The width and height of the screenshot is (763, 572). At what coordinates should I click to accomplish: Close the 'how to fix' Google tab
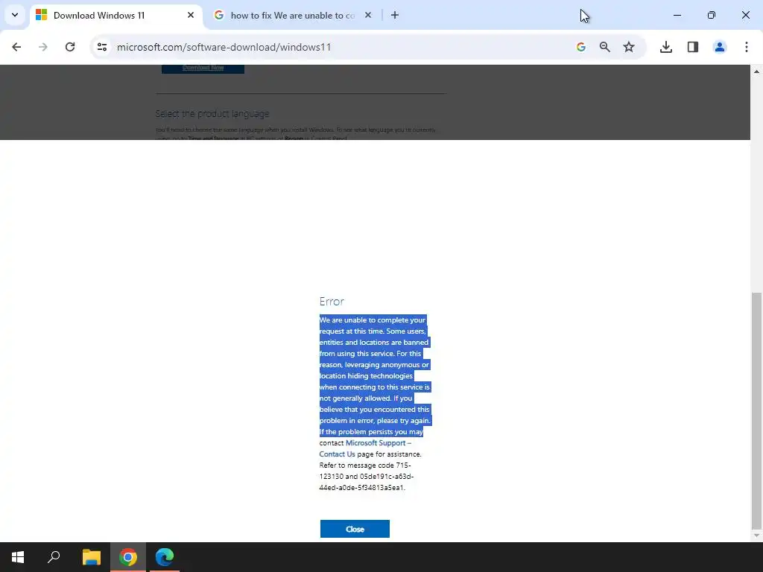click(368, 15)
